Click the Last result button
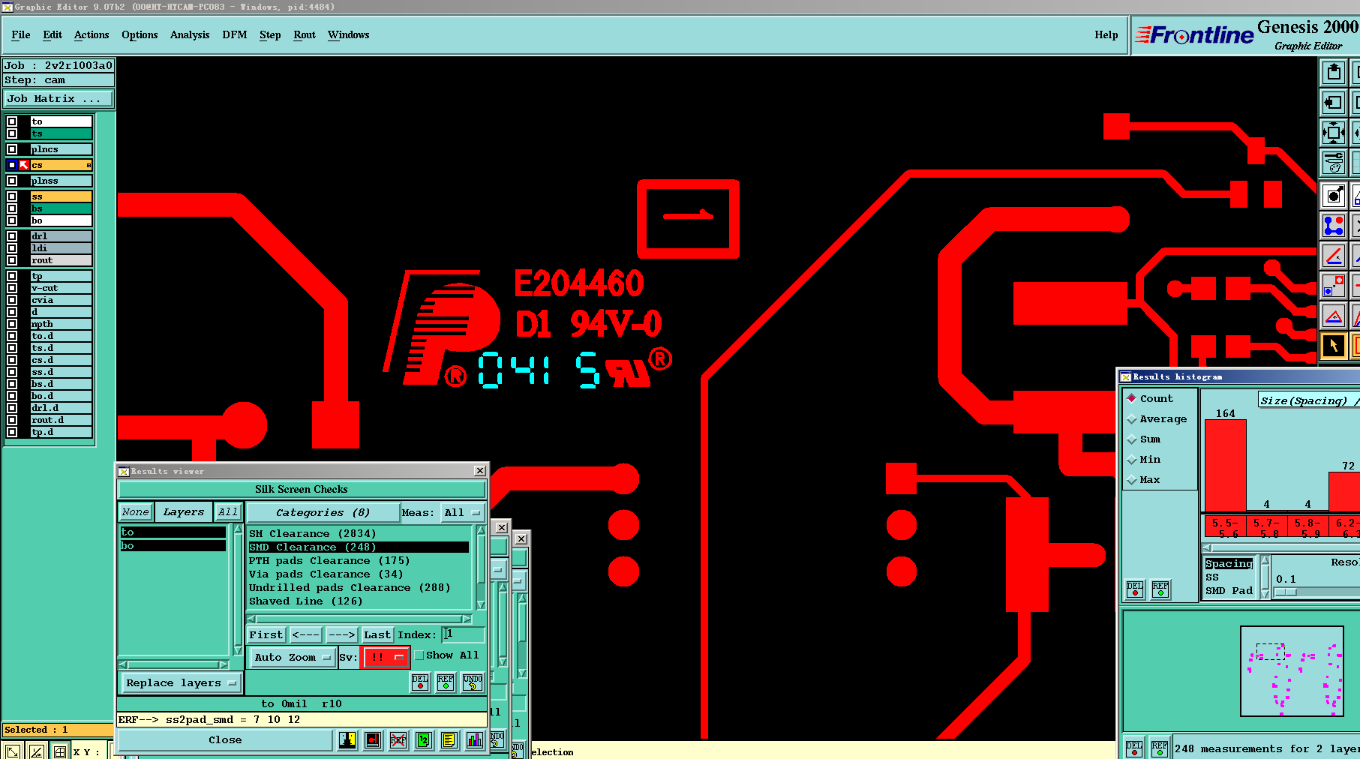Viewport: 1360px width, 759px height. [x=377, y=634]
